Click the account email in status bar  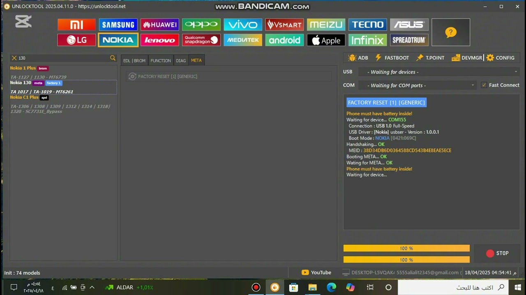tap(427, 272)
